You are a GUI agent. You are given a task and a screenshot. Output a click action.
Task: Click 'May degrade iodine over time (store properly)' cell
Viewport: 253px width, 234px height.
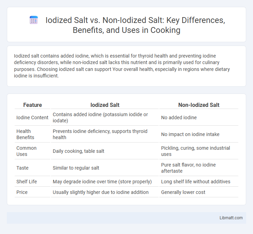click(x=105, y=182)
